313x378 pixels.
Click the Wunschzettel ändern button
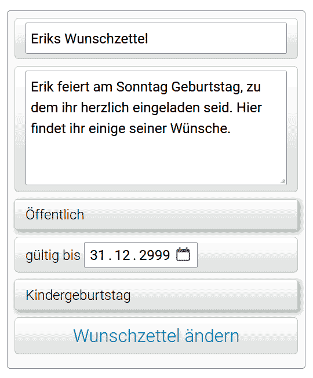click(x=156, y=336)
